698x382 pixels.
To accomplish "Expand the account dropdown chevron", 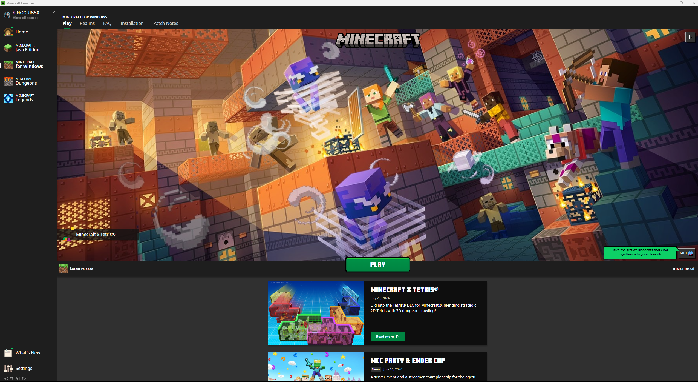I will (x=53, y=12).
